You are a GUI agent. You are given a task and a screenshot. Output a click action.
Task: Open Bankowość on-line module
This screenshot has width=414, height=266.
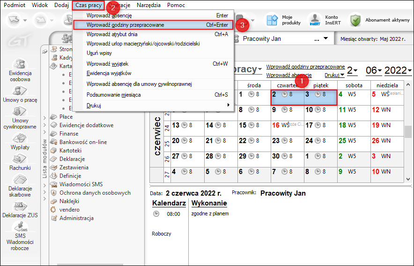click(x=83, y=142)
